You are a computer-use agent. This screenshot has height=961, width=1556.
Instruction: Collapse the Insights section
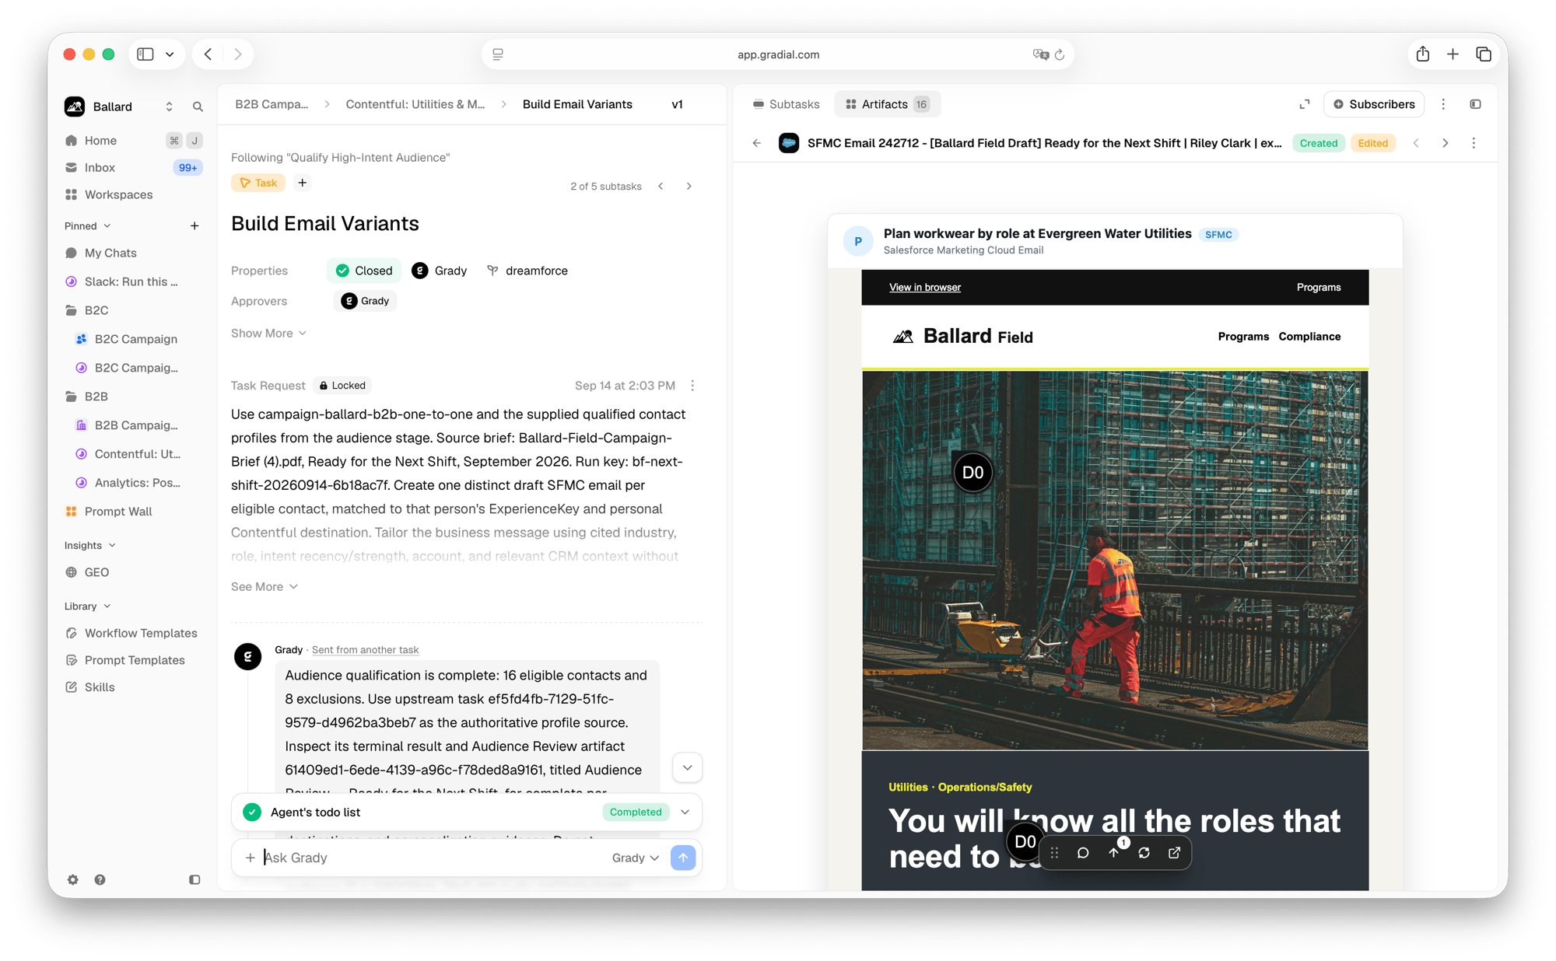(x=89, y=545)
